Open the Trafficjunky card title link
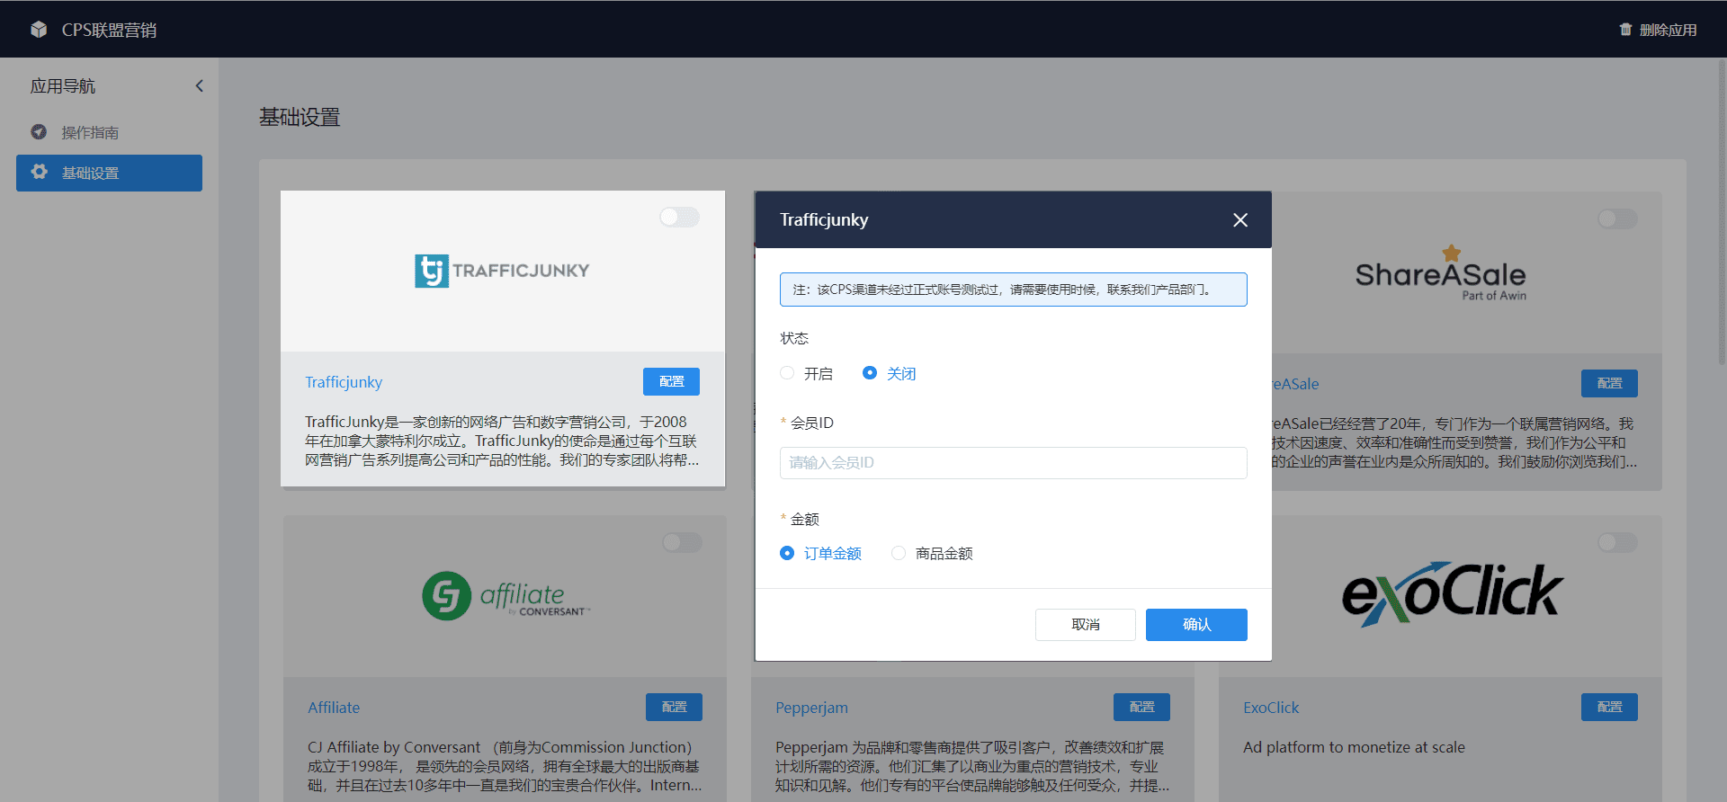The image size is (1727, 802). tap(344, 382)
